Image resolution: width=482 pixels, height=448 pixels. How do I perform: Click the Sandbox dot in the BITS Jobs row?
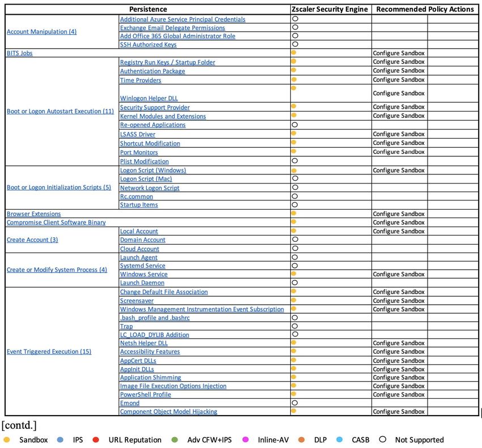[x=294, y=53]
